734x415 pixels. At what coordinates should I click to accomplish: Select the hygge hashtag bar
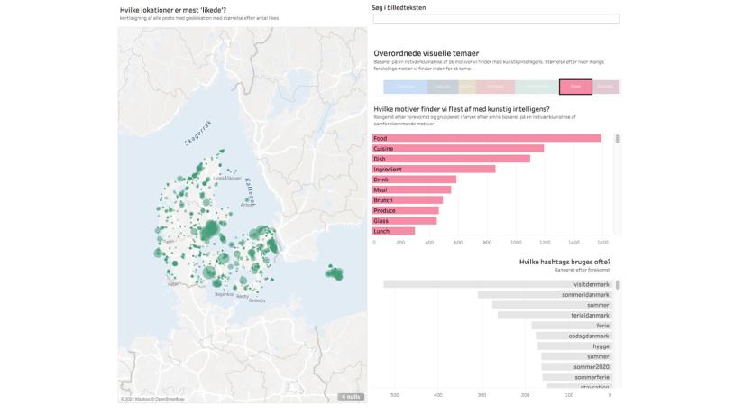[x=574, y=346]
